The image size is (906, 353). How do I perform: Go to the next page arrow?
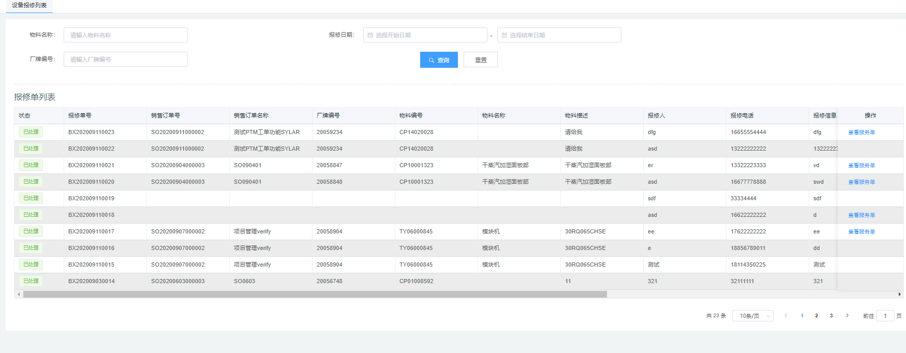coord(847,316)
